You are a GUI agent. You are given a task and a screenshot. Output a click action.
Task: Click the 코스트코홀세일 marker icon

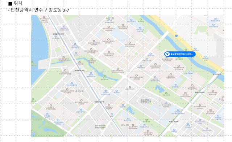[x=72, y=83]
